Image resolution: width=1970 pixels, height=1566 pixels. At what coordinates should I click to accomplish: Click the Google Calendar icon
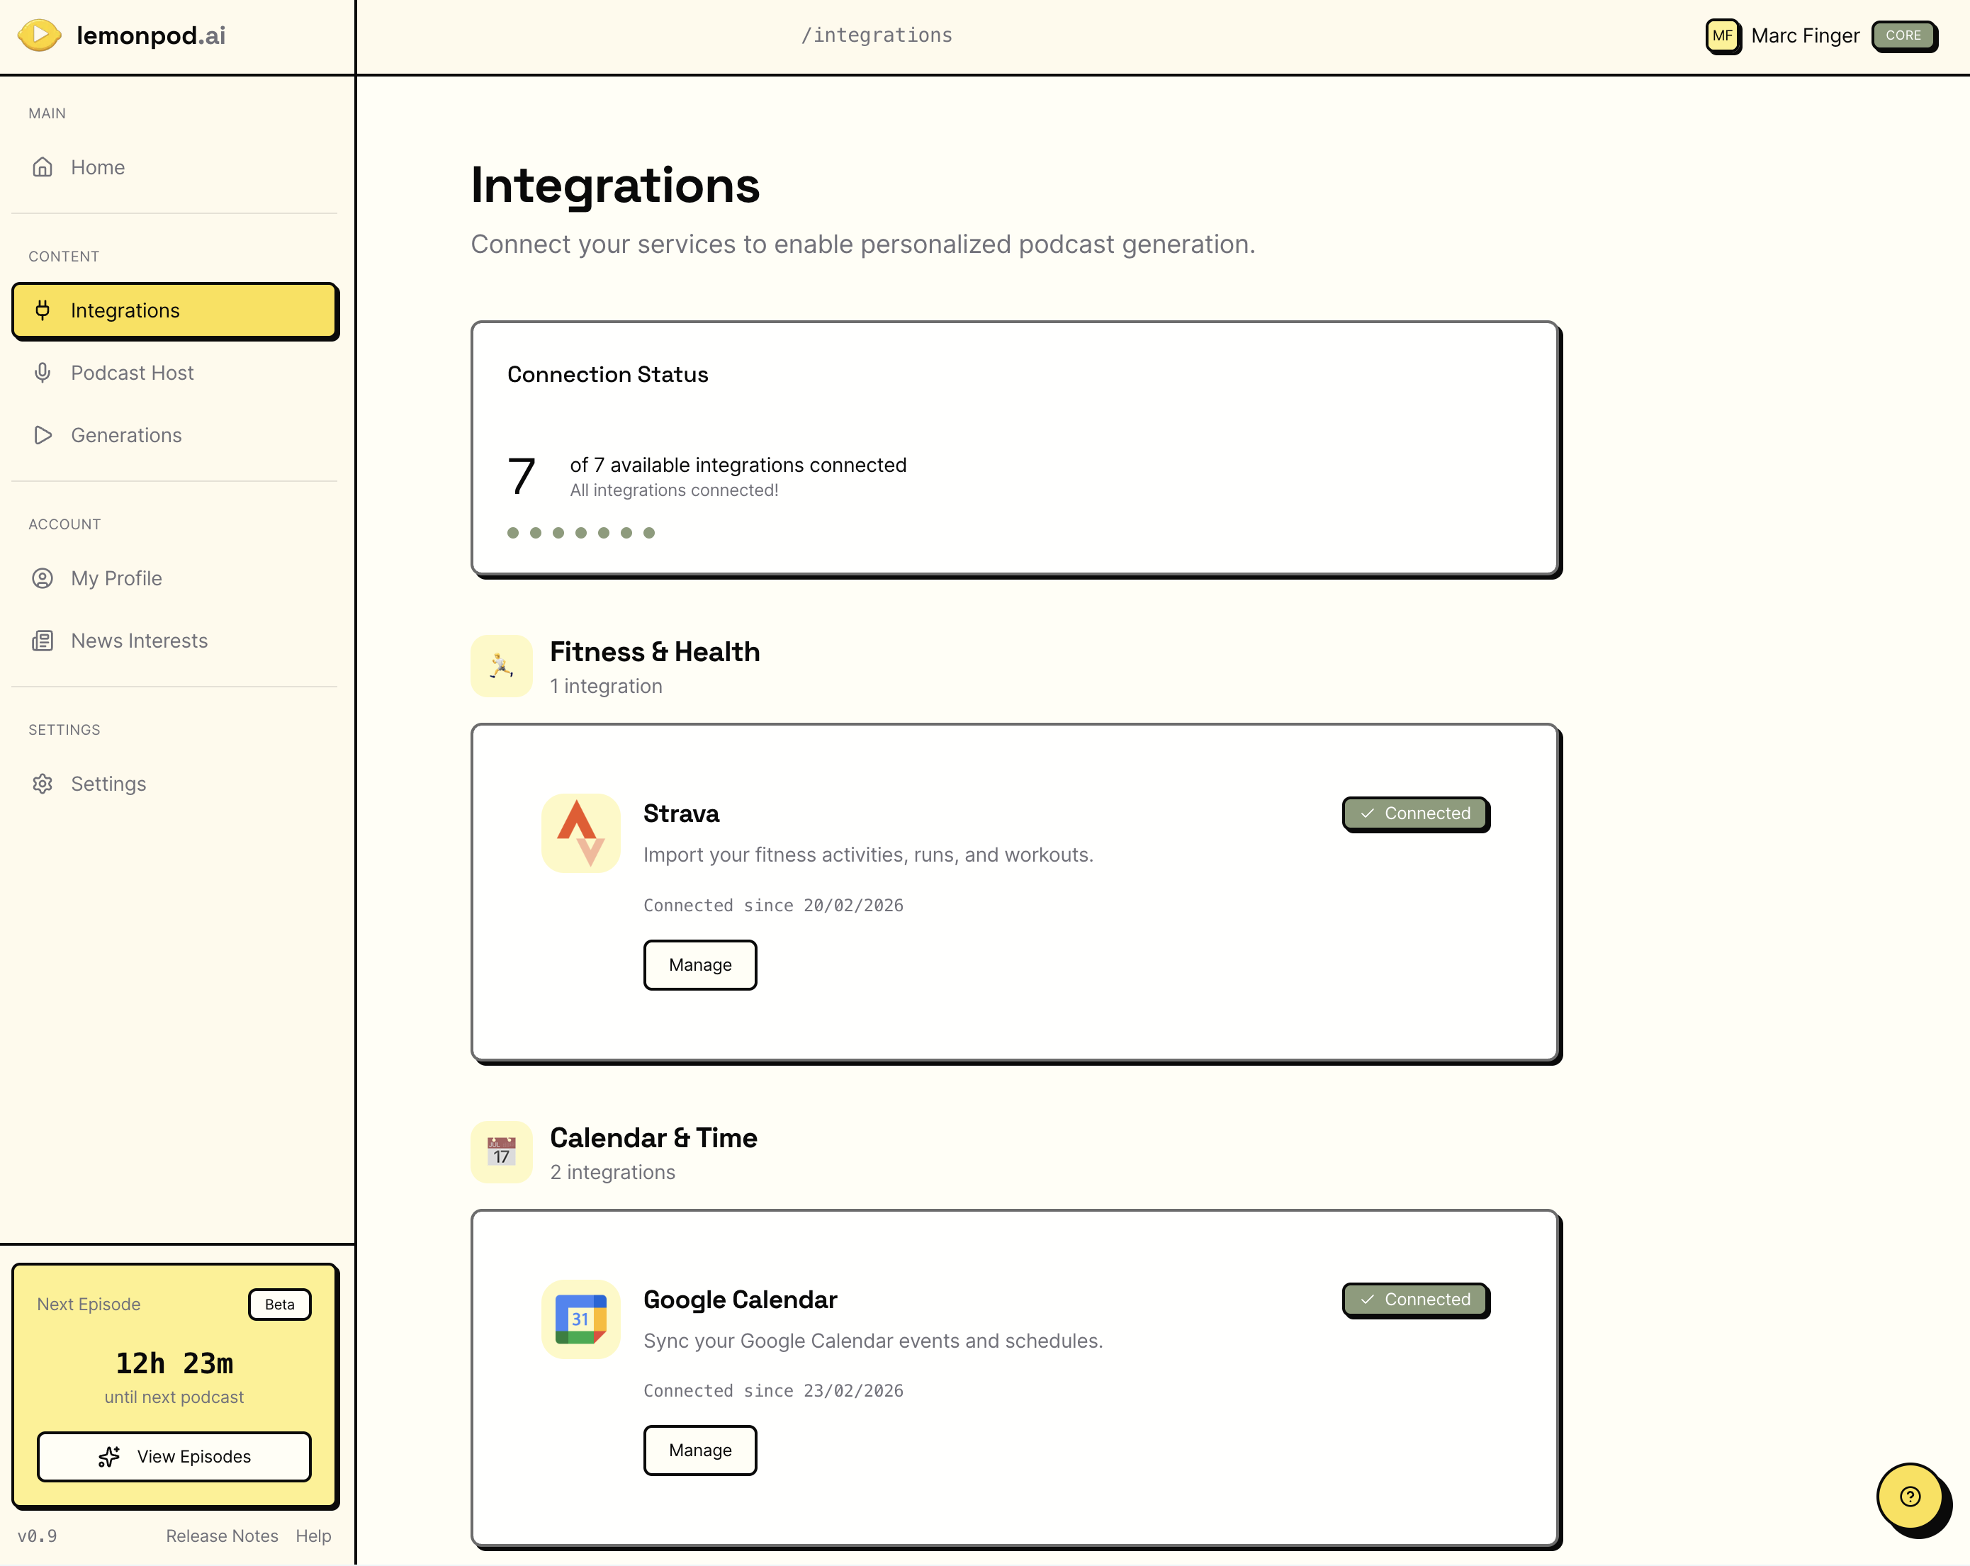click(x=580, y=1320)
